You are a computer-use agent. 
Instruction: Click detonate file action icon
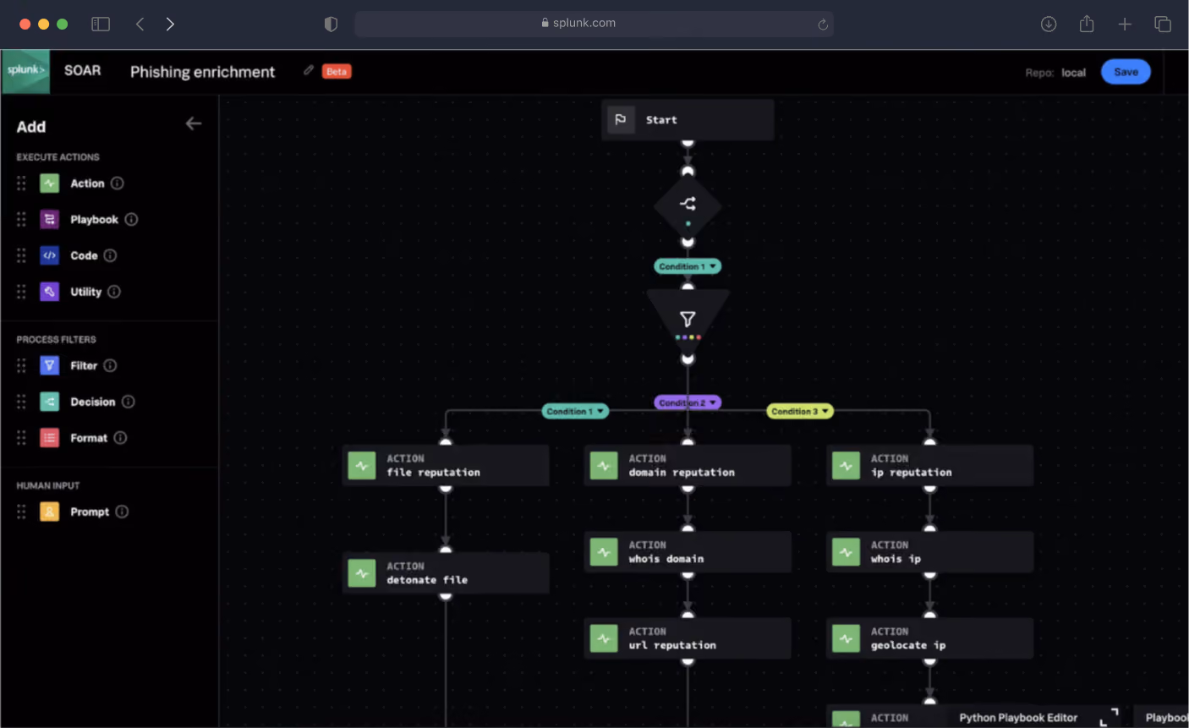tap(362, 573)
